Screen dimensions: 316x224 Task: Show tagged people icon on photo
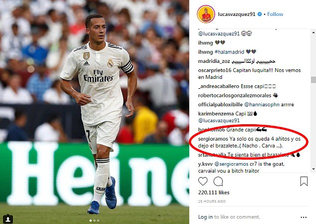(8, 219)
